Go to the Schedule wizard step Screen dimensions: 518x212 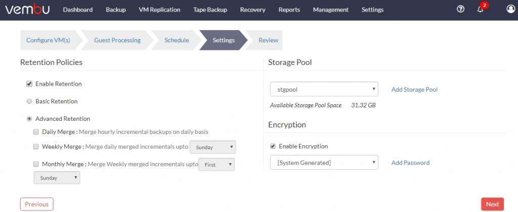point(177,40)
